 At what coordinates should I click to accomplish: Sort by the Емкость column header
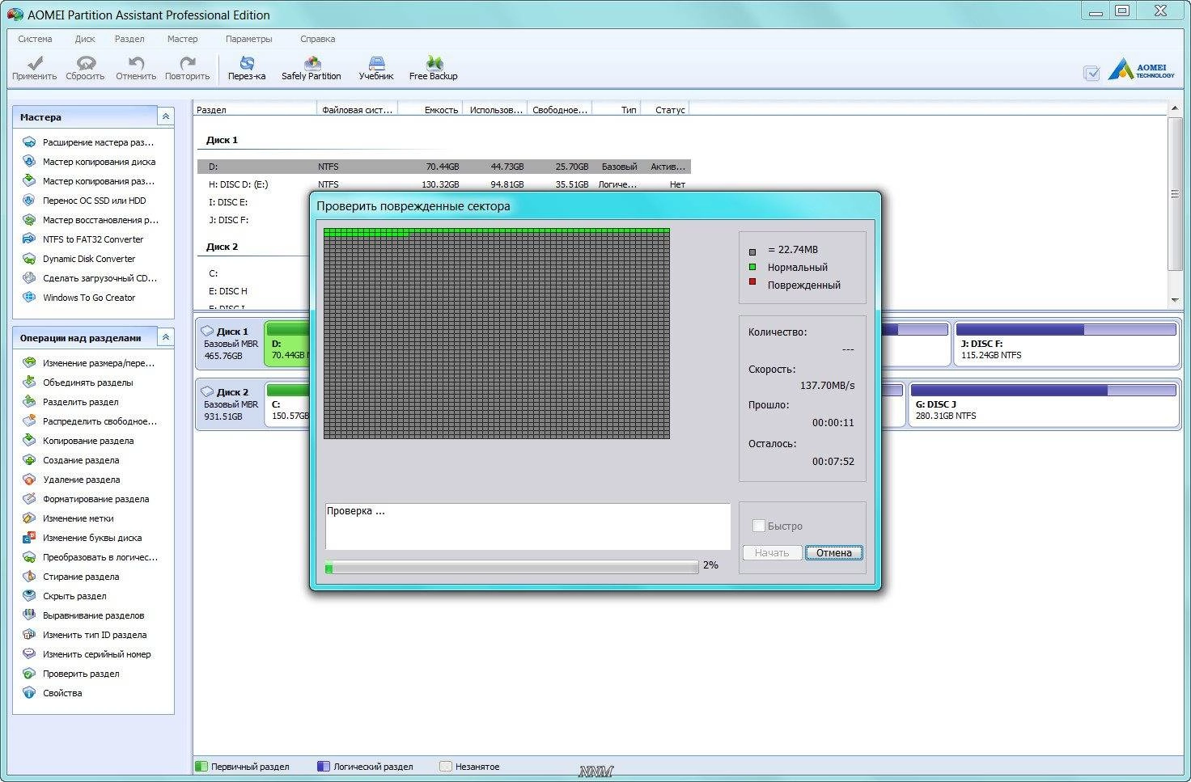[x=430, y=110]
